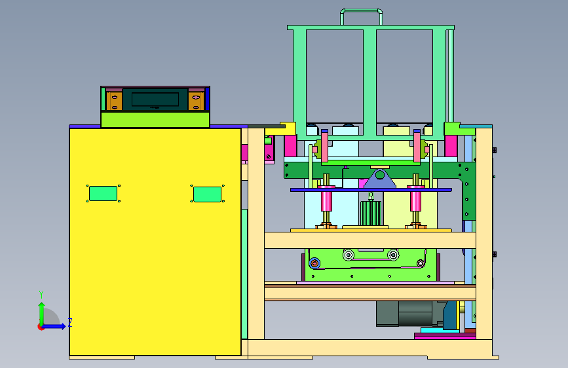Select the right green rectangular window on yellow panel

(207, 194)
